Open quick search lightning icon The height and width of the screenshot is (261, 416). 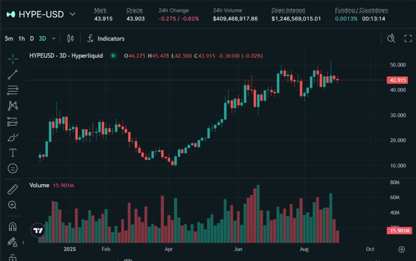click(391, 38)
